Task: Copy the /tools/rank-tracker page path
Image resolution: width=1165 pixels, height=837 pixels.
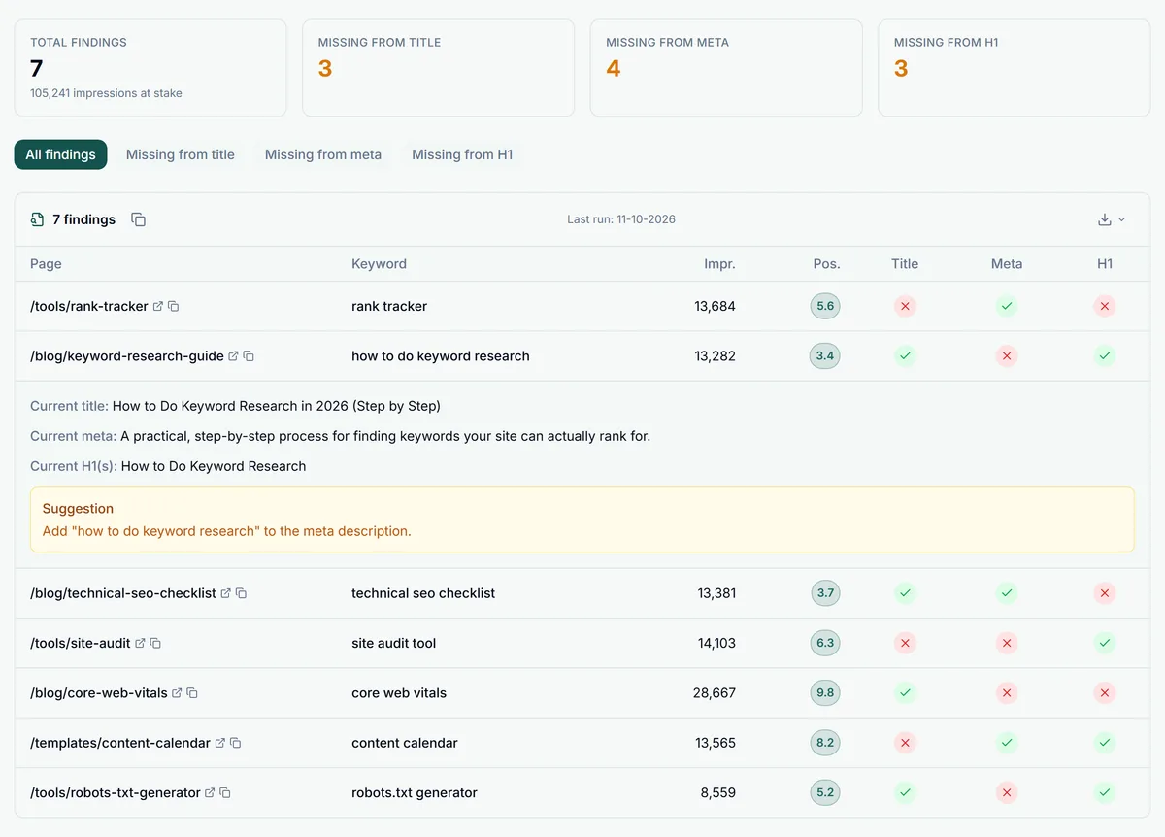Action: (174, 306)
